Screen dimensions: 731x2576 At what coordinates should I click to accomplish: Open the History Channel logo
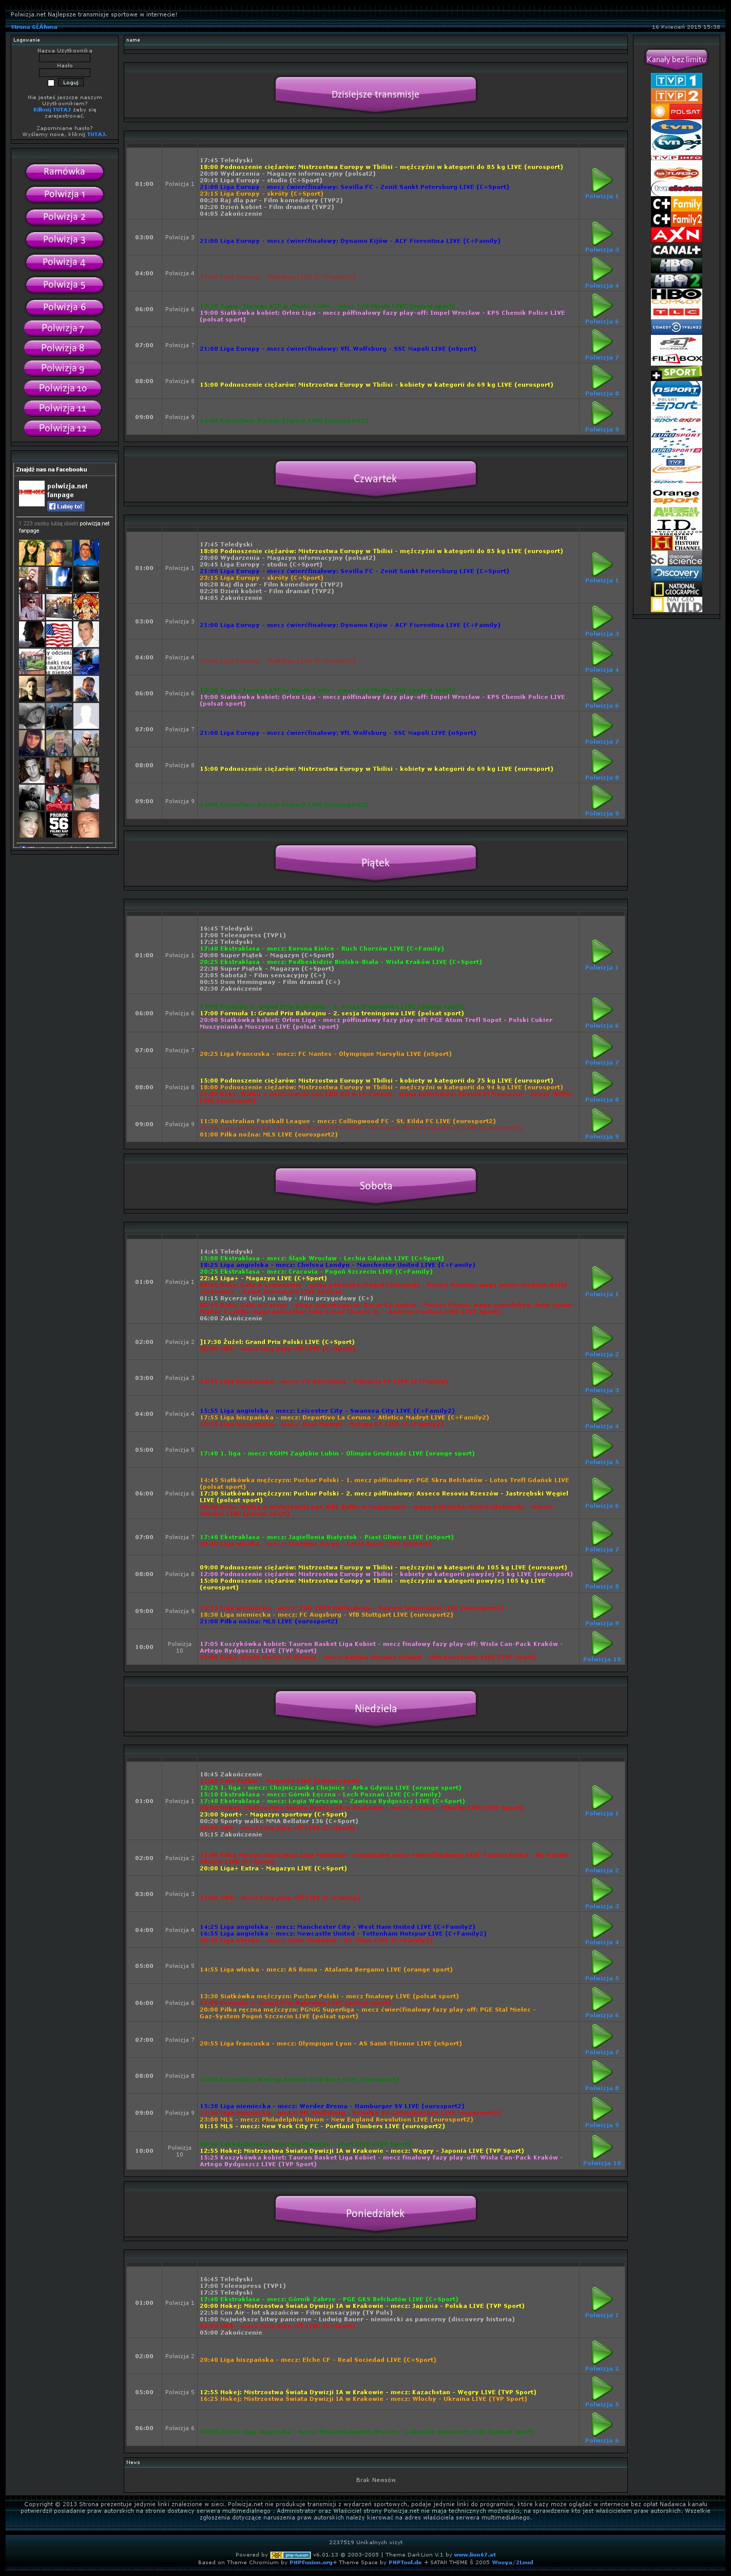tap(676, 543)
